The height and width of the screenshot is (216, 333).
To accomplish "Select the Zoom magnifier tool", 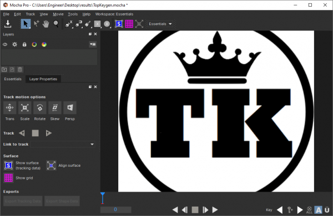I will [56, 24].
